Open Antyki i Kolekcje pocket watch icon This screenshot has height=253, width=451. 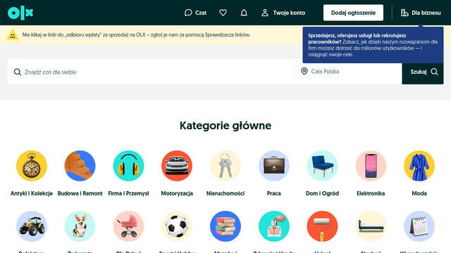32,166
